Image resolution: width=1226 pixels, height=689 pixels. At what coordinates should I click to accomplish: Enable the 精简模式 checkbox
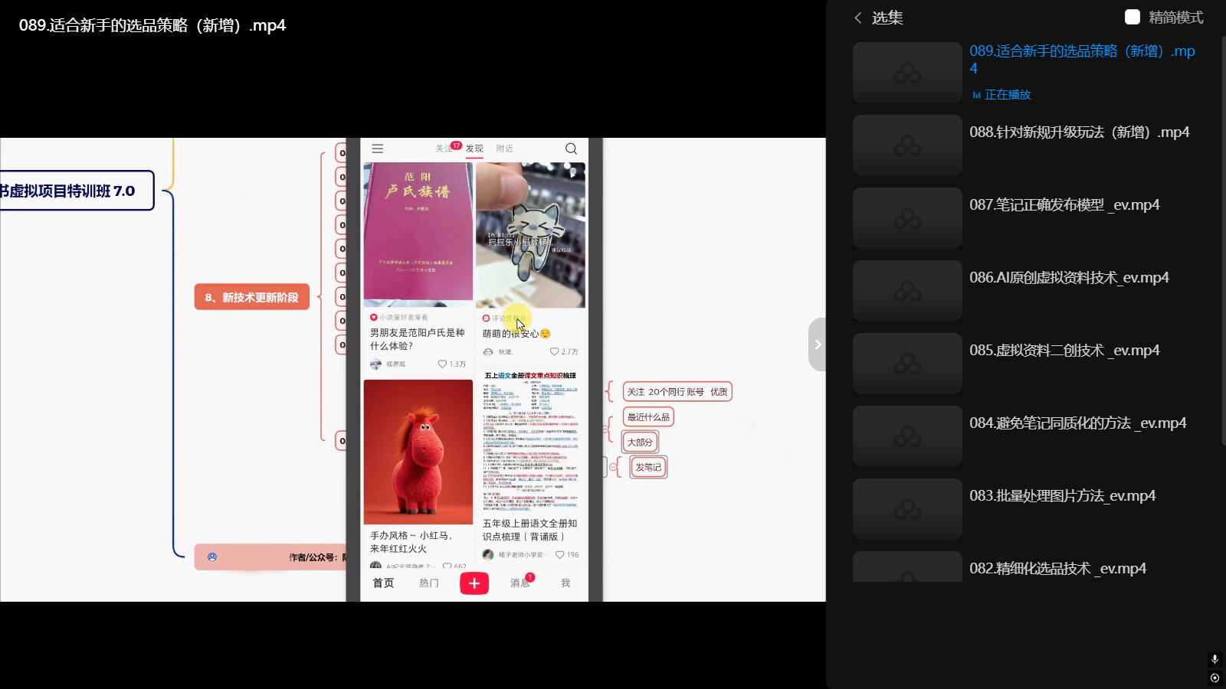coord(1133,17)
